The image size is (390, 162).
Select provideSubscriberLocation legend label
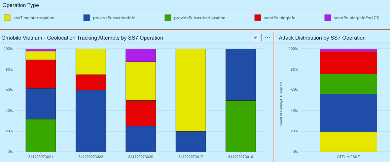199,18
